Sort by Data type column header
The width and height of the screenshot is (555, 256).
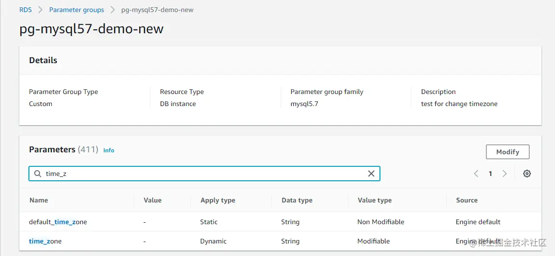(x=297, y=200)
